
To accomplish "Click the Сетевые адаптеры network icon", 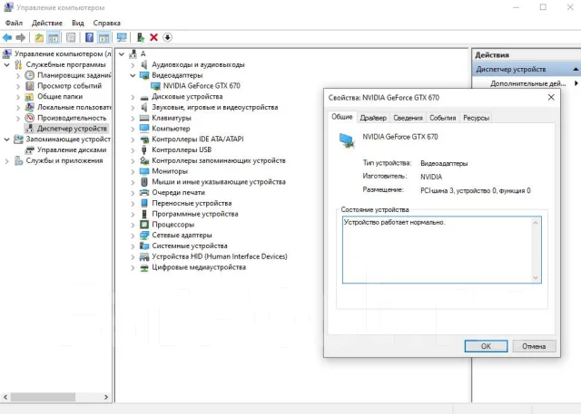I will (x=144, y=236).
